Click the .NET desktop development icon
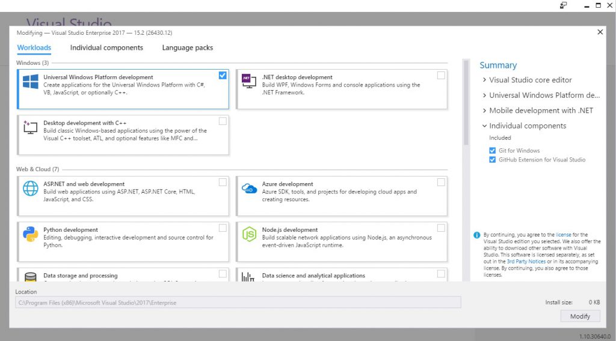 [x=249, y=80]
